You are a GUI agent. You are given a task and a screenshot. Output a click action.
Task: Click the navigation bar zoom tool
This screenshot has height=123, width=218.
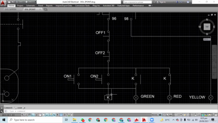pyautogui.click(x=215, y=61)
